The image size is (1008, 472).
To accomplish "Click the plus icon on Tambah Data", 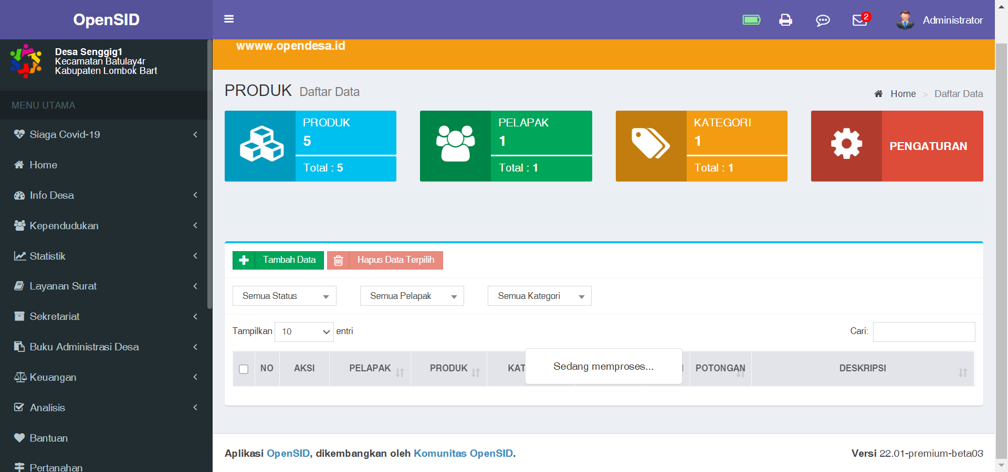I will (244, 260).
